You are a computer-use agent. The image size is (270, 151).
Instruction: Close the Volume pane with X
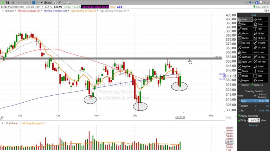[3, 123]
